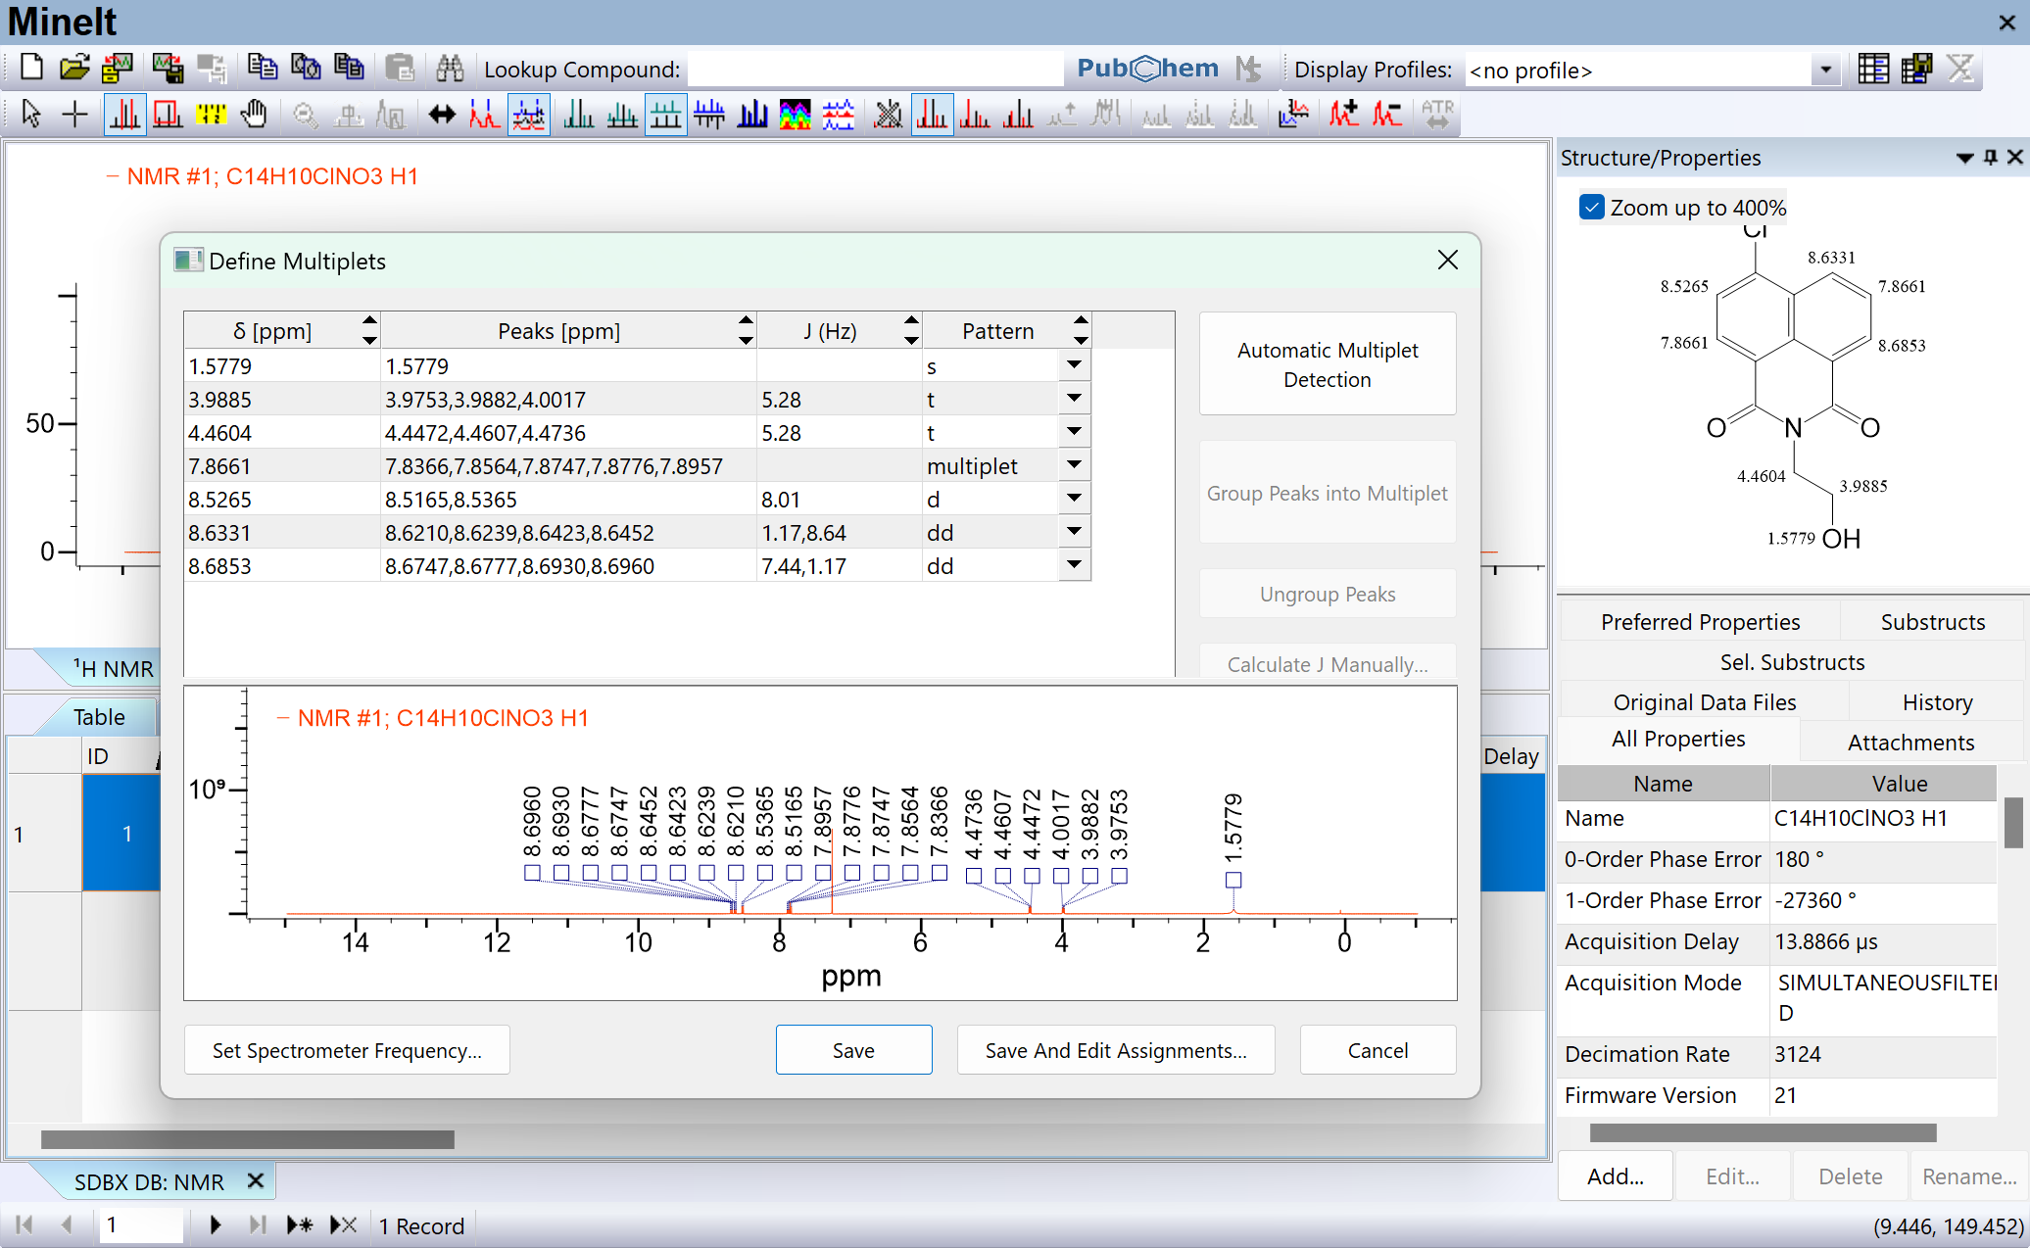This screenshot has height=1248, width=2030.
Task: Click the binoculars search icon
Action: pyautogui.click(x=450, y=69)
